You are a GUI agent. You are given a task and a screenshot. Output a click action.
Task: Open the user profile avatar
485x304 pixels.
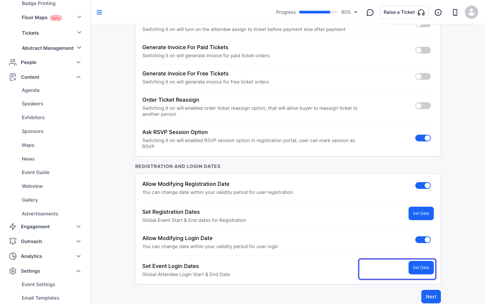[x=472, y=12]
